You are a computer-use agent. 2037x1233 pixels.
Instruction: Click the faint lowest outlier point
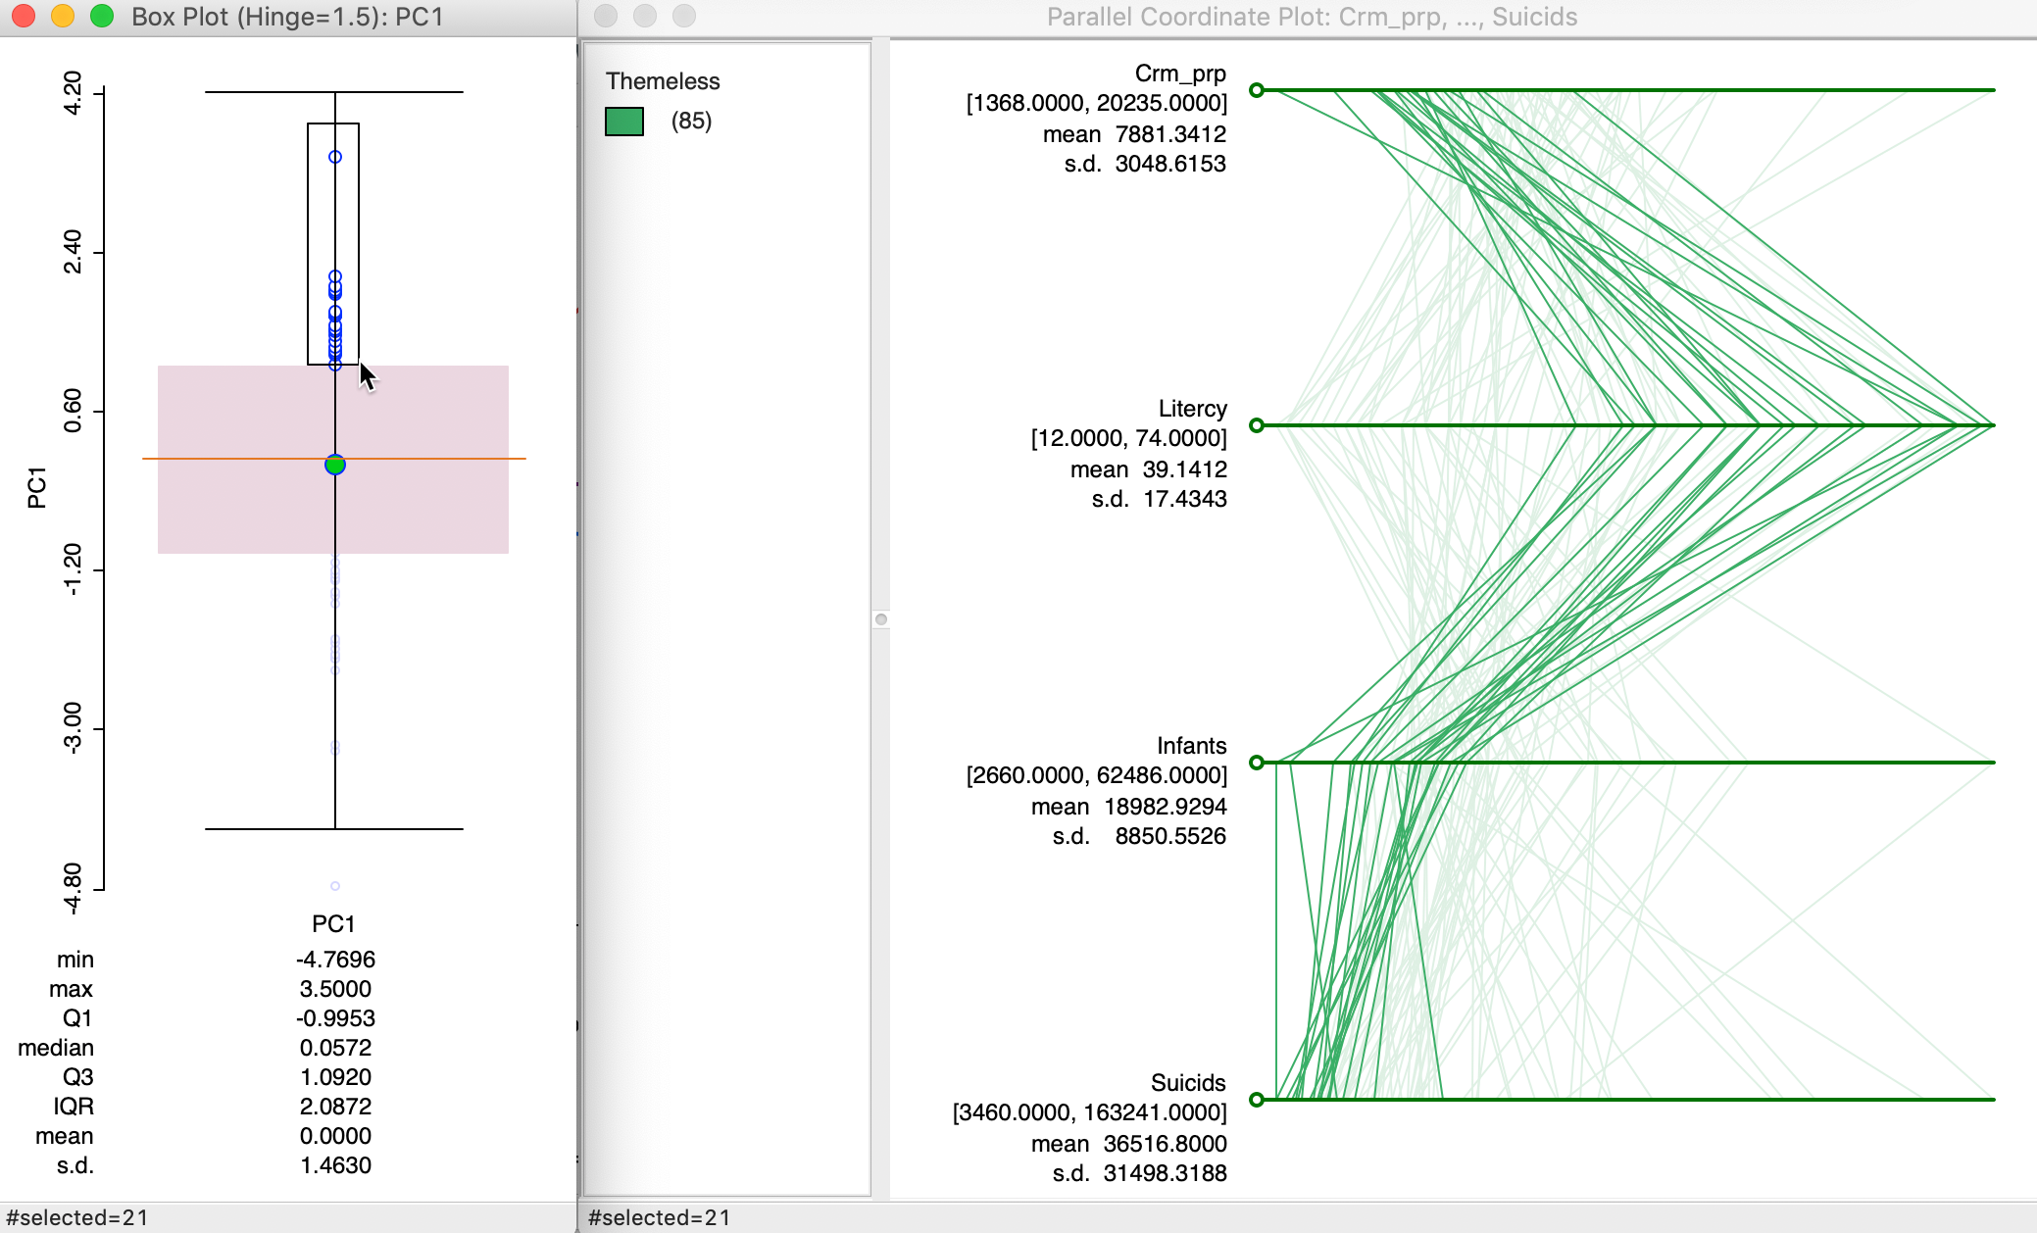pyautogui.click(x=335, y=886)
